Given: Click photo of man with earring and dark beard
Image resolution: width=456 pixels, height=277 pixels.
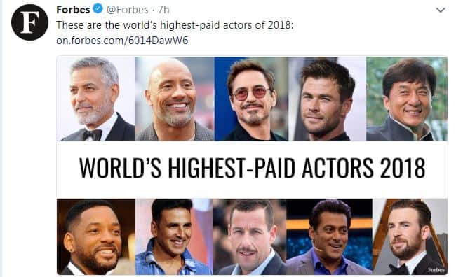Looking at the screenshot, I should [95, 236].
